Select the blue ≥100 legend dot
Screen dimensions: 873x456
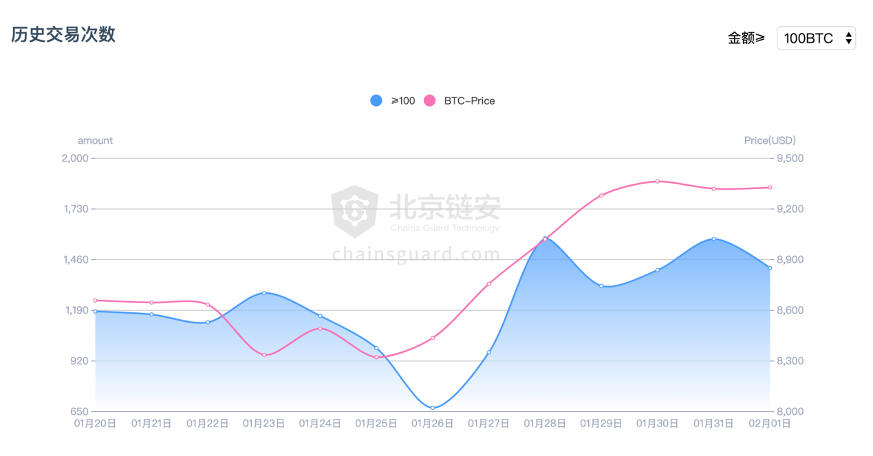pos(376,100)
